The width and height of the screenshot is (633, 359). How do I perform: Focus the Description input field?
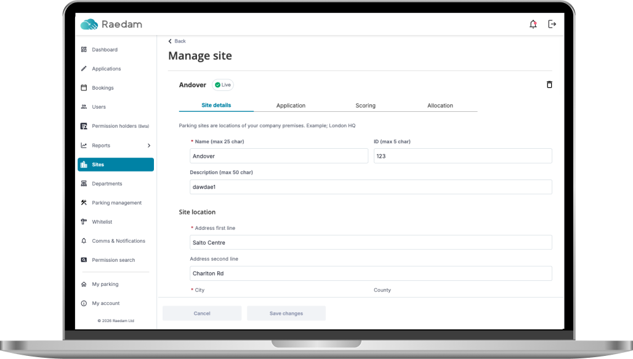pyautogui.click(x=371, y=187)
